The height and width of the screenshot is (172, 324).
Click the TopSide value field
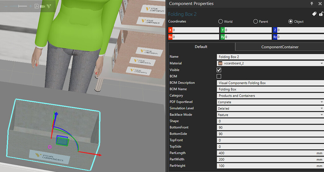pos(270,147)
